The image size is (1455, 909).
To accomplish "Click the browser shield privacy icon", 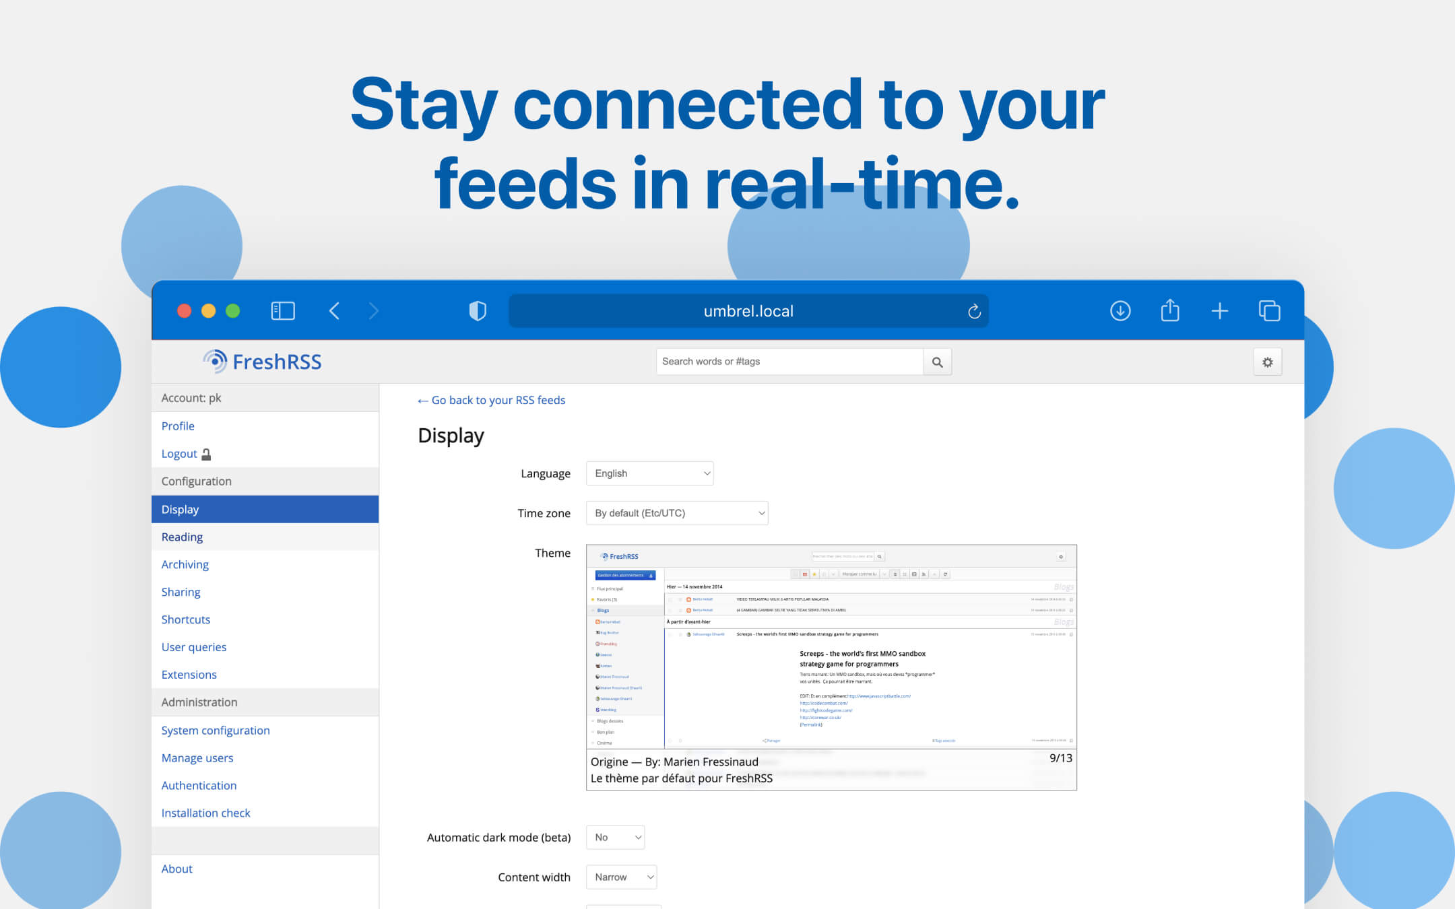I will (x=478, y=310).
